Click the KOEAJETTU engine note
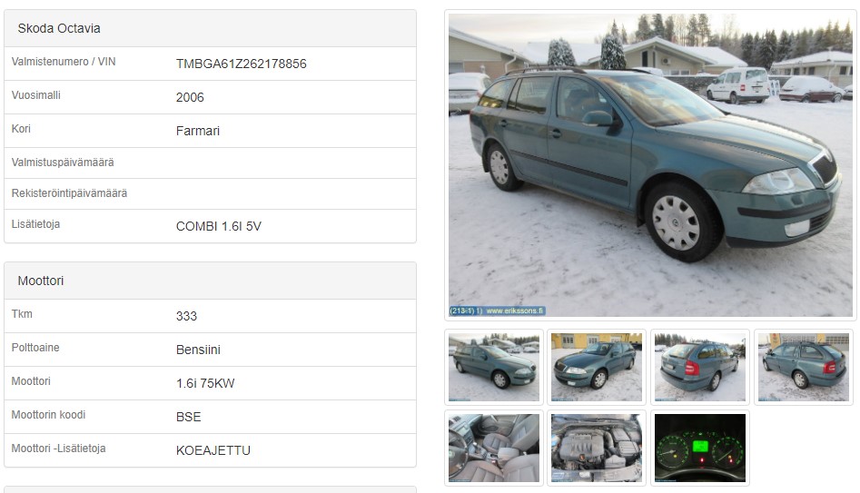Viewport: 860px width, 493px height. pyautogui.click(x=213, y=450)
